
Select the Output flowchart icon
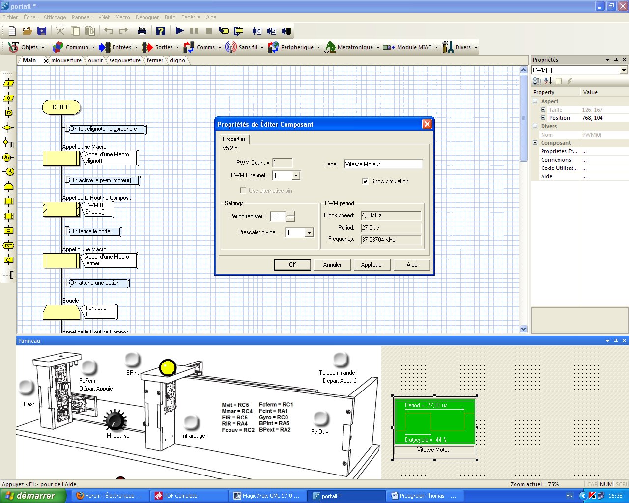click(x=7, y=98)
